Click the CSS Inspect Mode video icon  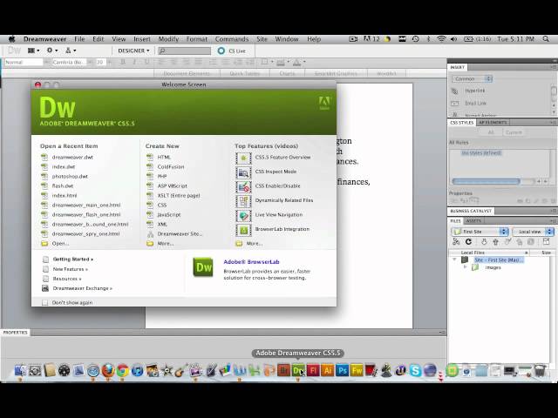(243, 172)
